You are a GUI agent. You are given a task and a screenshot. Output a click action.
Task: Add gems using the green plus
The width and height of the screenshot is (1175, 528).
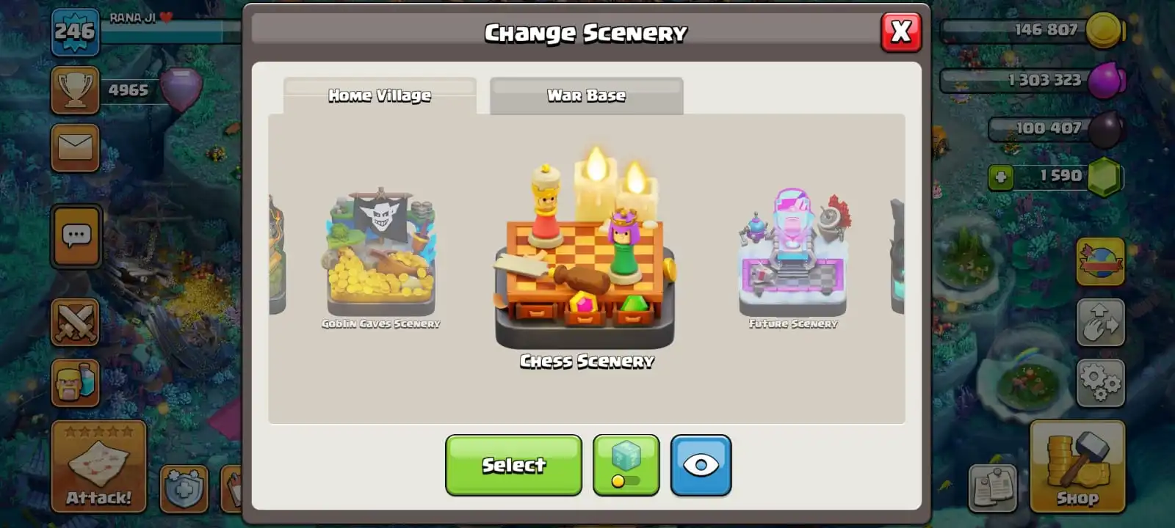tap(1000, 177)
